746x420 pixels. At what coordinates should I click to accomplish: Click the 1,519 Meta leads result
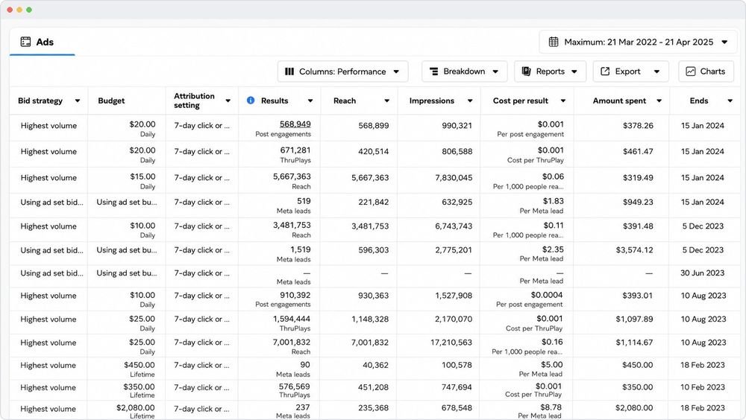293,254
